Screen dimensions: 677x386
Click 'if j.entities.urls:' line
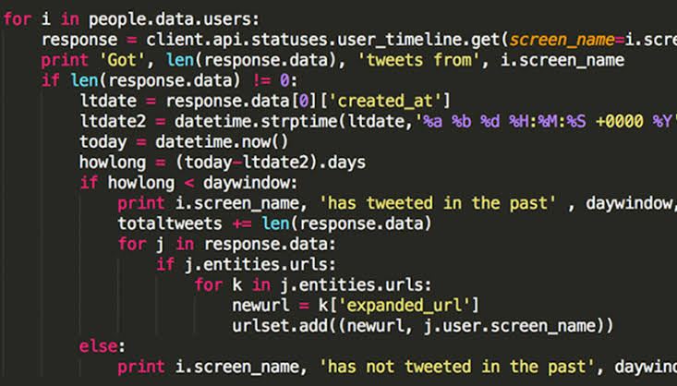[246, 264]
